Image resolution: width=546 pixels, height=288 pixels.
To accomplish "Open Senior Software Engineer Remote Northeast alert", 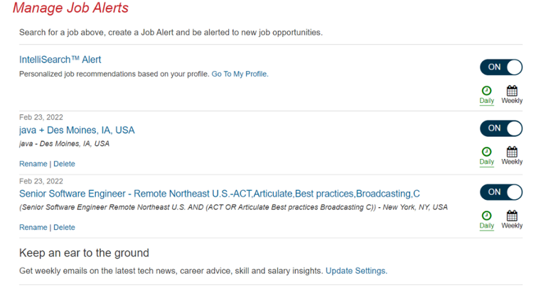I will [220, 194].
